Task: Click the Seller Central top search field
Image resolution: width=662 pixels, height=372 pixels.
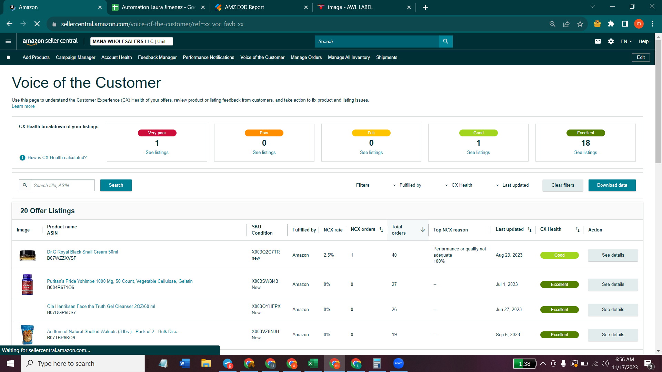Action: point(377,41)
